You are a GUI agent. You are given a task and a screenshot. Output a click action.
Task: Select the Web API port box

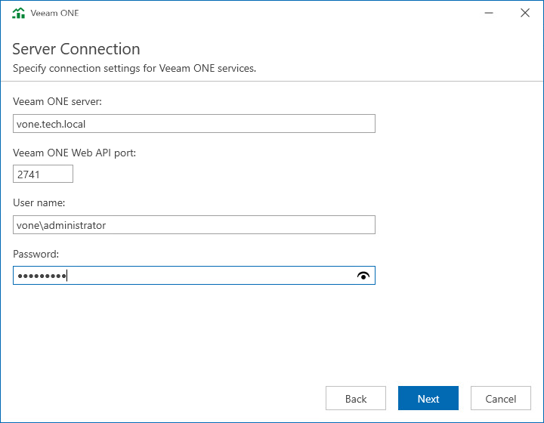[x=43, y=174]
